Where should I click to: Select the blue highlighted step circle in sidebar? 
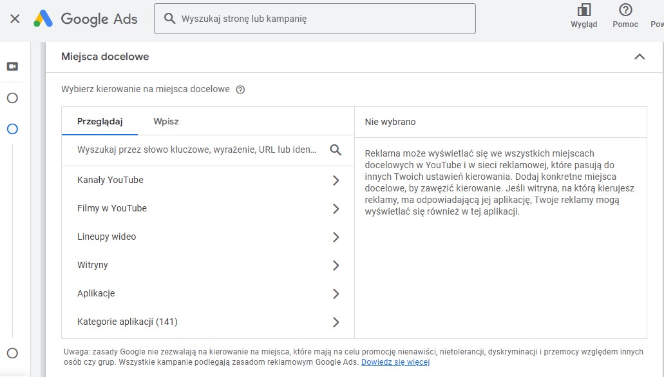pyautogui.click(x=12, y=129)
